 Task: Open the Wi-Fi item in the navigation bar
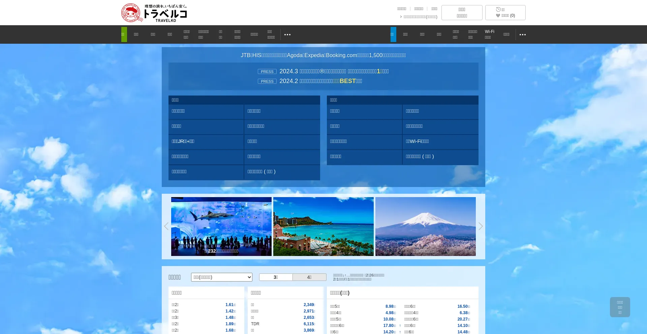(x=489, y=34)
